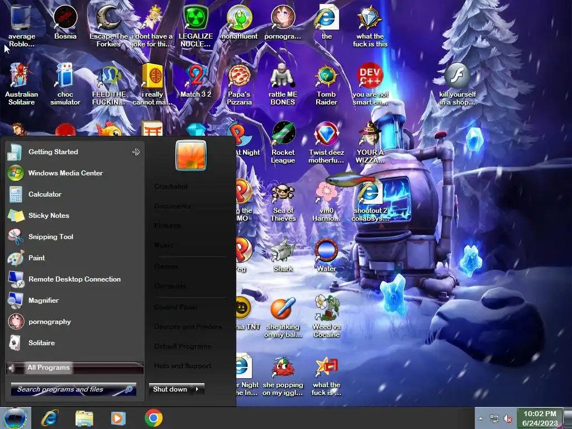572x429 pixels.
Task: Open Sticky Notes
Action: [75, 215]
